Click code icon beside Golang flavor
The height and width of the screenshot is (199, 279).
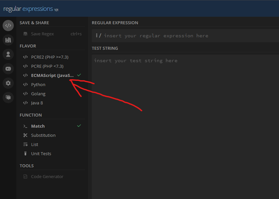pyautogui.click(x=26, y=94)
